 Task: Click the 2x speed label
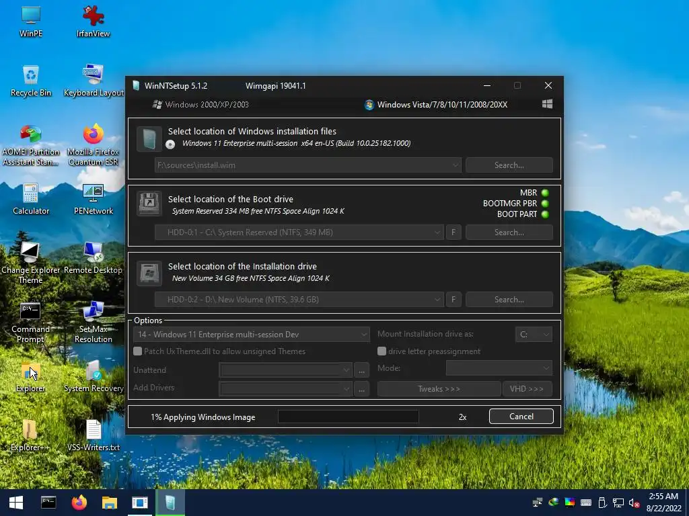[x=462, y=417]
